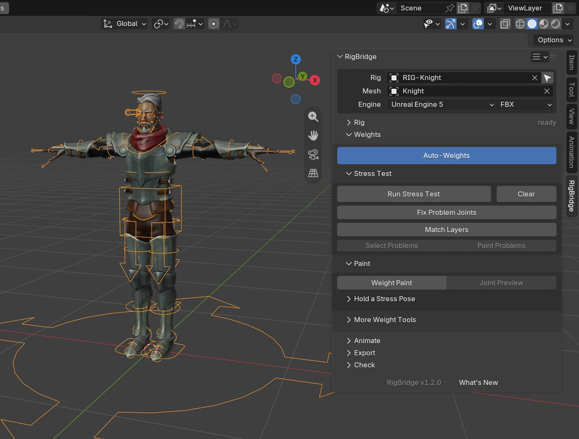Switch to solid shading mode
The height and width of the screenshot is (439, 579).
click(532, 24)
